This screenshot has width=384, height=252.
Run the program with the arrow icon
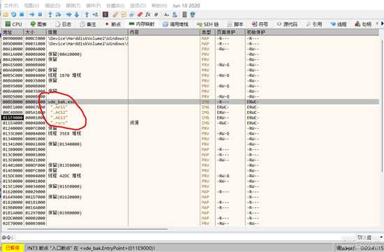(x=32, y=15)
